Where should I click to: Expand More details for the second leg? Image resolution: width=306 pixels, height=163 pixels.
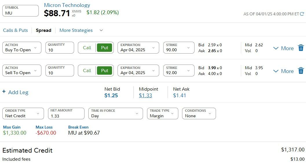click(283, 71)
